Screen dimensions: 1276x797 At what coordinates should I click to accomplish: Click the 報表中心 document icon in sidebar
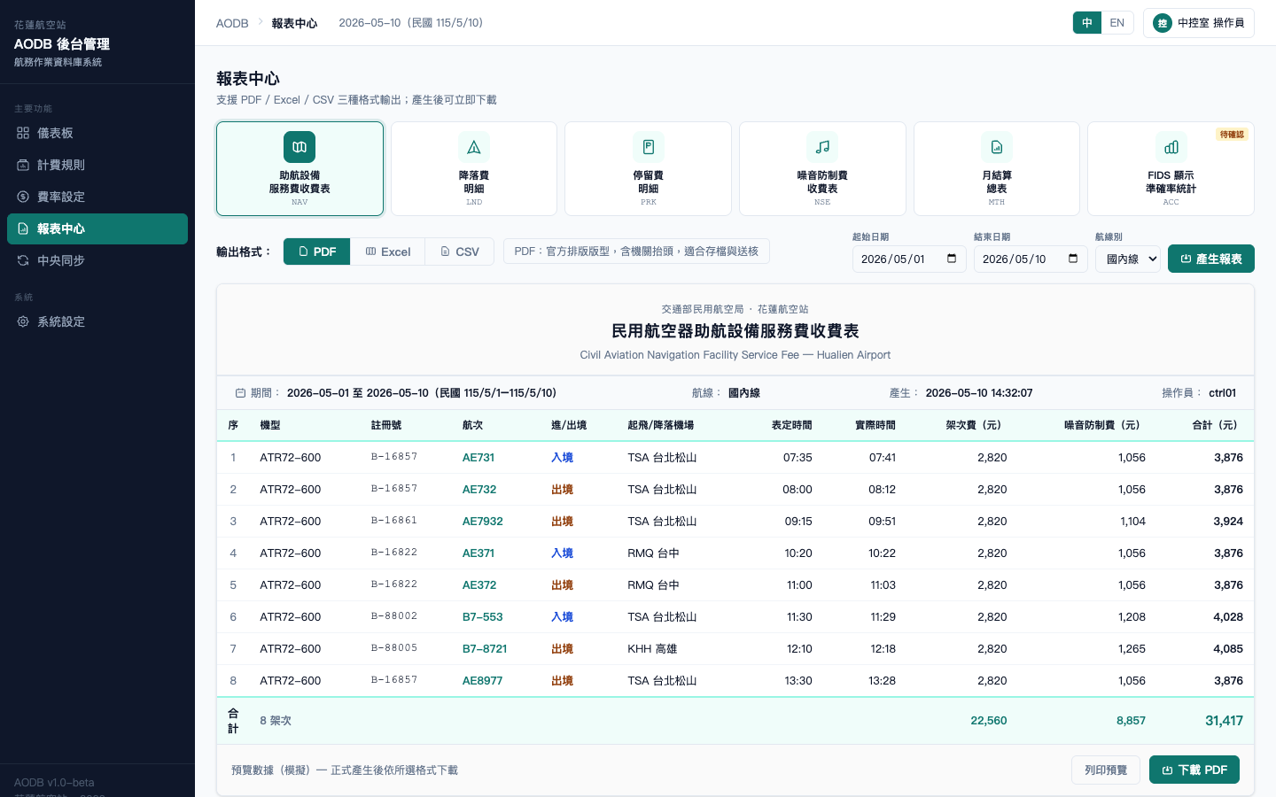click(x=23, y=228)
